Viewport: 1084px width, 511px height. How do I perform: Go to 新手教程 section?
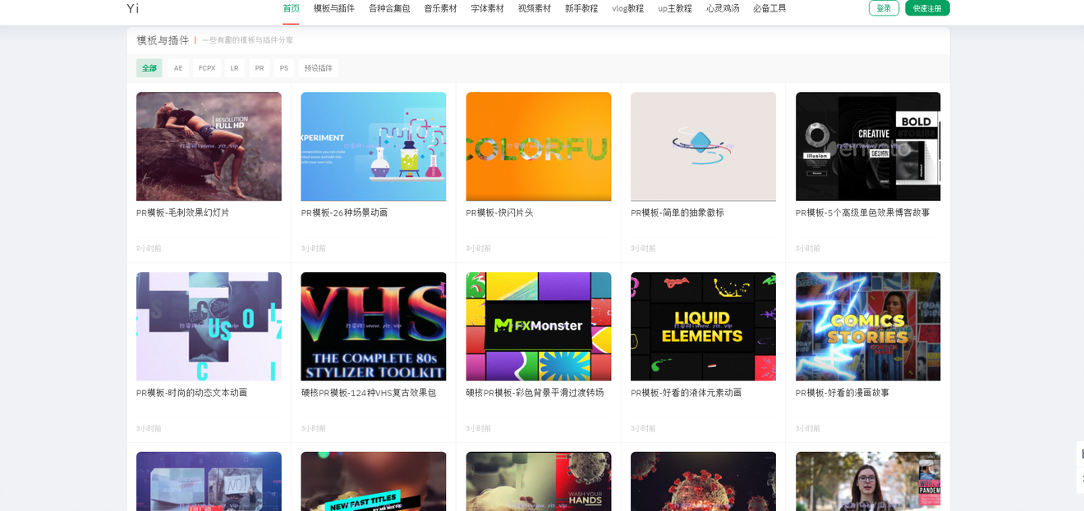tap(581, 8)
